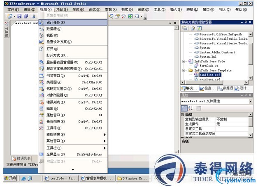The width and height of the screenshot is (258, 187).
Task: Click the Cut scissors icon
Action: (x=34, y=16)
